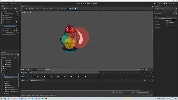The image size is (178, 100).
Task: Expand the GeneralNodes folder in FileSystem
Action: point(3,67)
